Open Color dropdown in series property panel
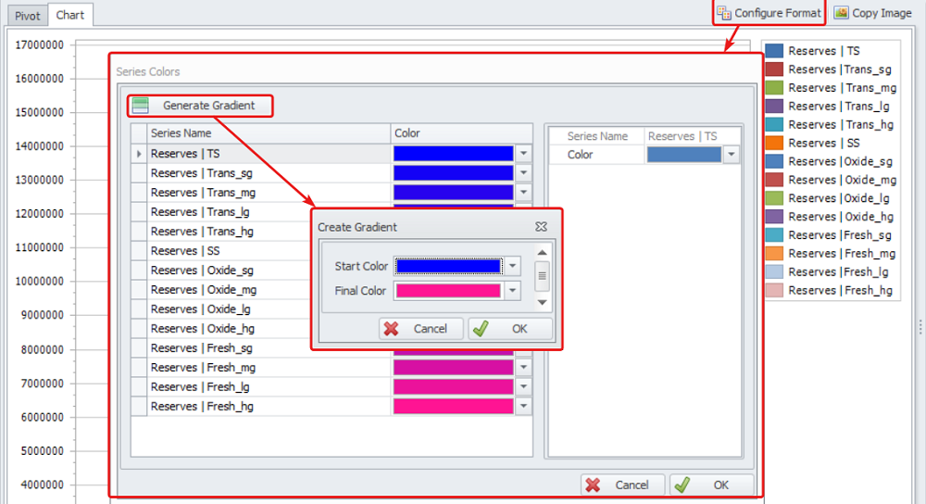Viewport: 926px width, 504px height. 732,155
